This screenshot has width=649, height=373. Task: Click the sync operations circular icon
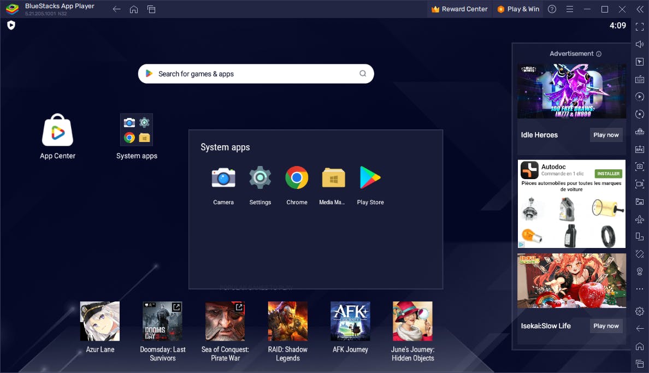640,114
